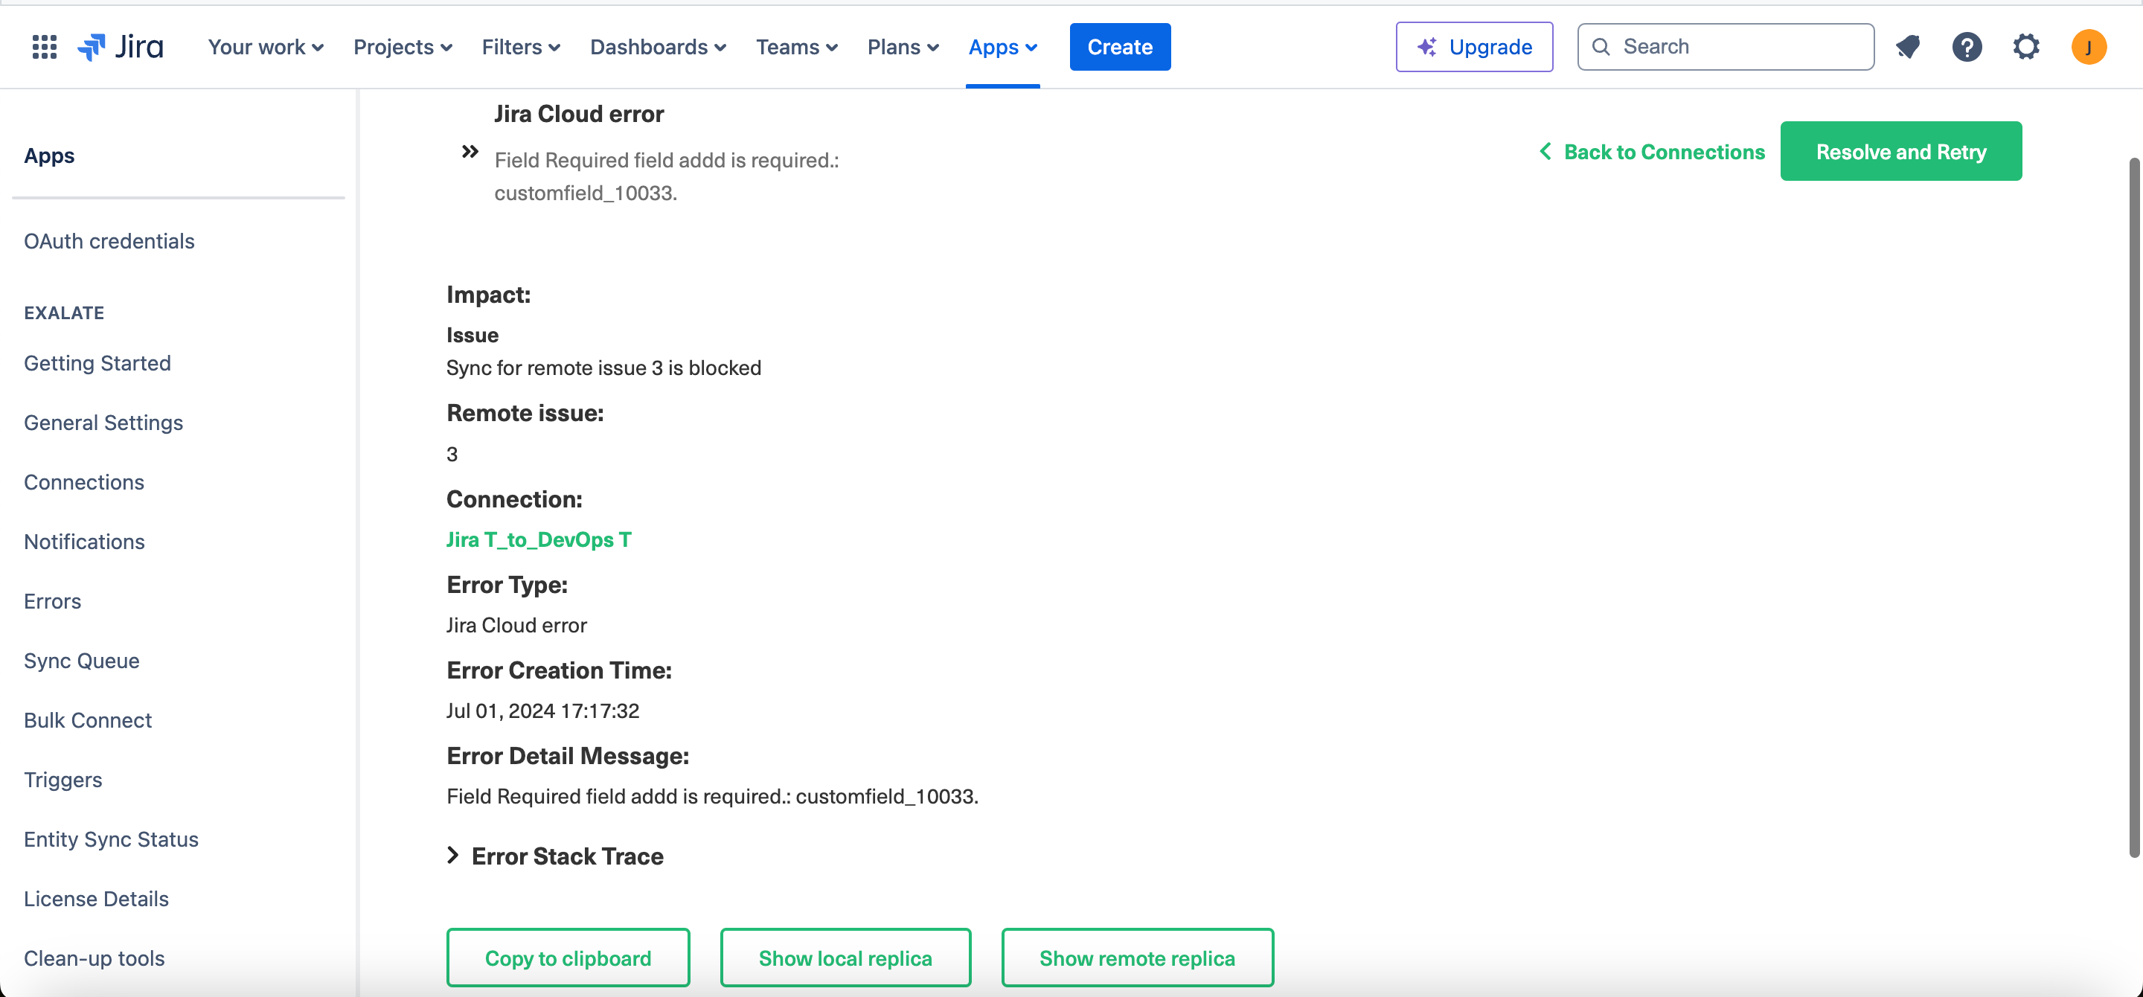Open Entity Sync Status in sidebar
The height and width of the screenshot is (997, 2143).
tap(112, 839)
